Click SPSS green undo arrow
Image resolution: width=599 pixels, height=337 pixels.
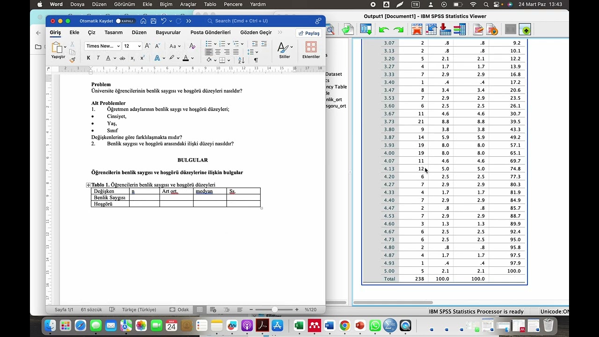[384, 30]
